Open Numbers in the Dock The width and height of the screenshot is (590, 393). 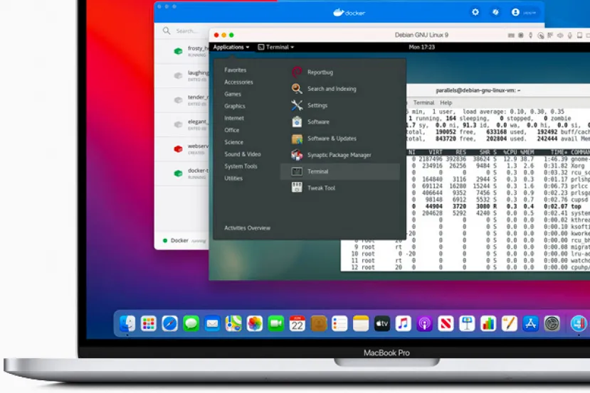[x=488, y=323]
